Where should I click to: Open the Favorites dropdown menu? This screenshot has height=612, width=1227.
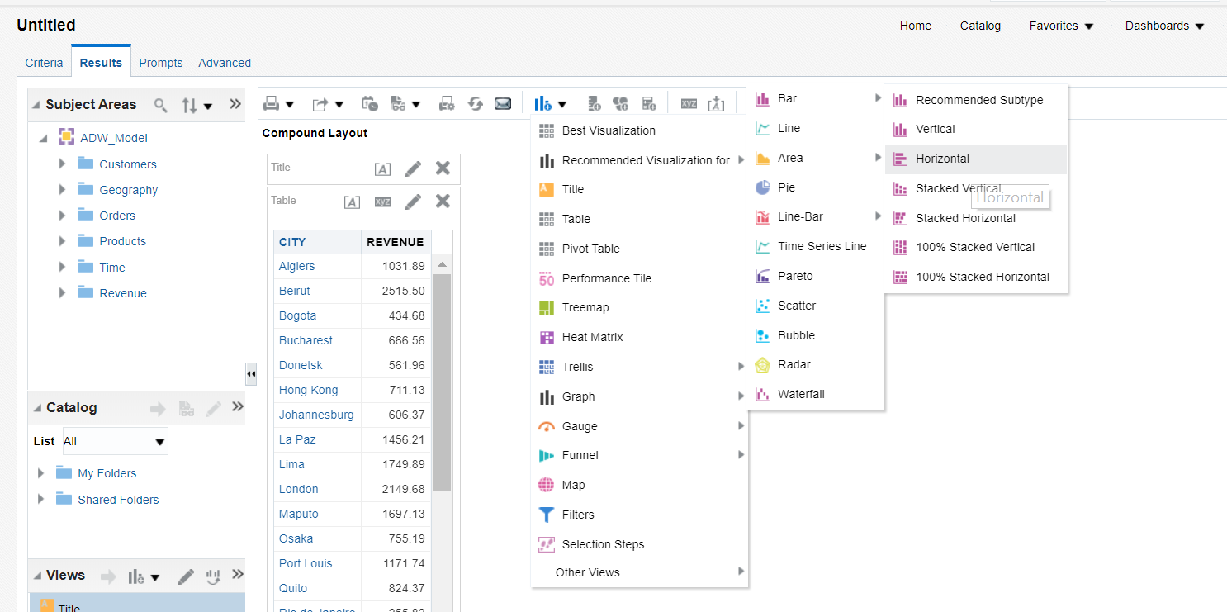(x=1061, y=26)
